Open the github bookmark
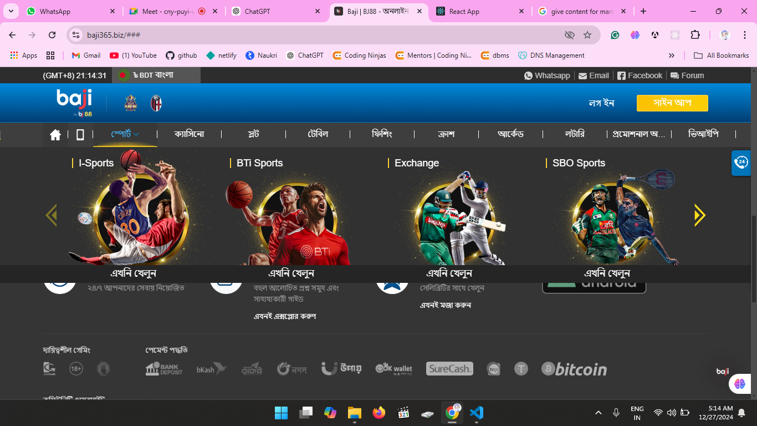 click(181, 55)
